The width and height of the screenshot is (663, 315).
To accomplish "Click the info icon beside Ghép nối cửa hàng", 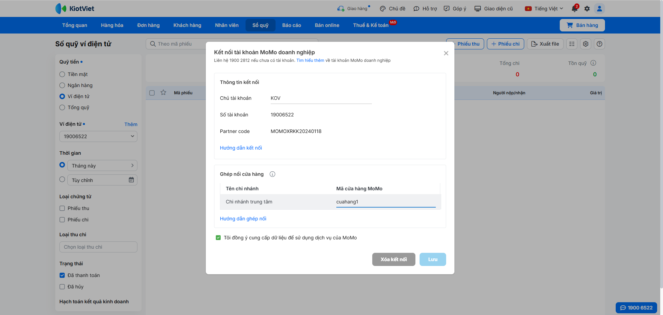I will [272, 174].
